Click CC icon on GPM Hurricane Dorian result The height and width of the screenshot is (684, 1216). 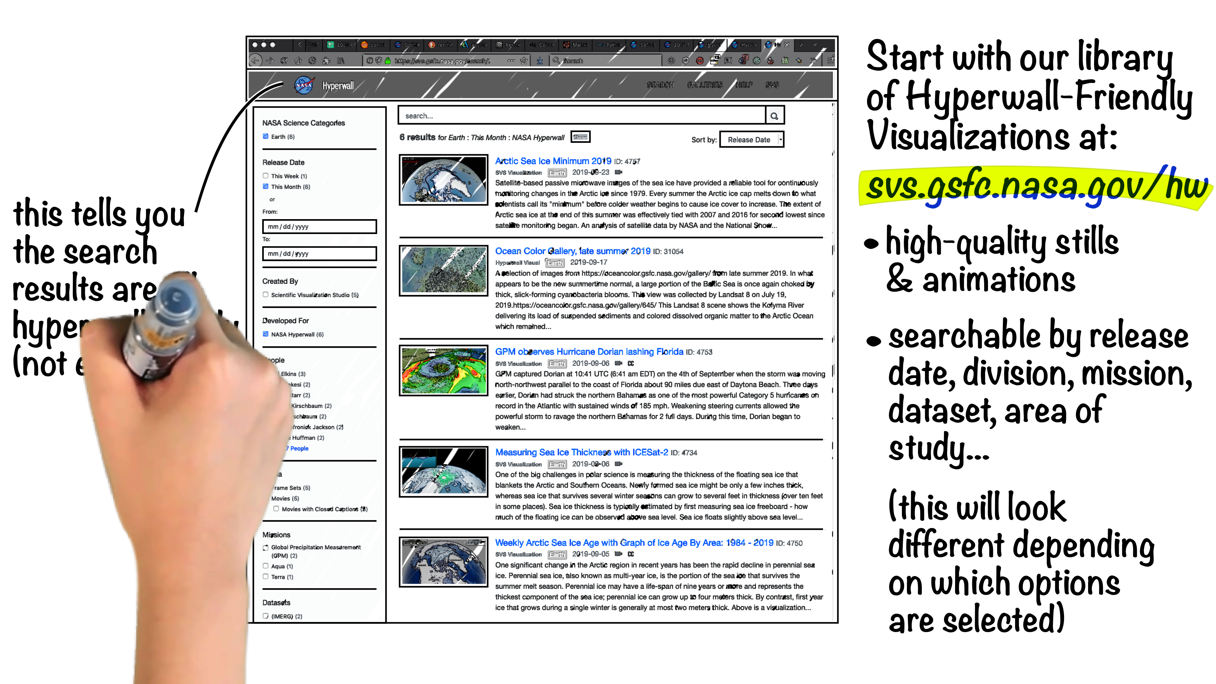[631, 364]
